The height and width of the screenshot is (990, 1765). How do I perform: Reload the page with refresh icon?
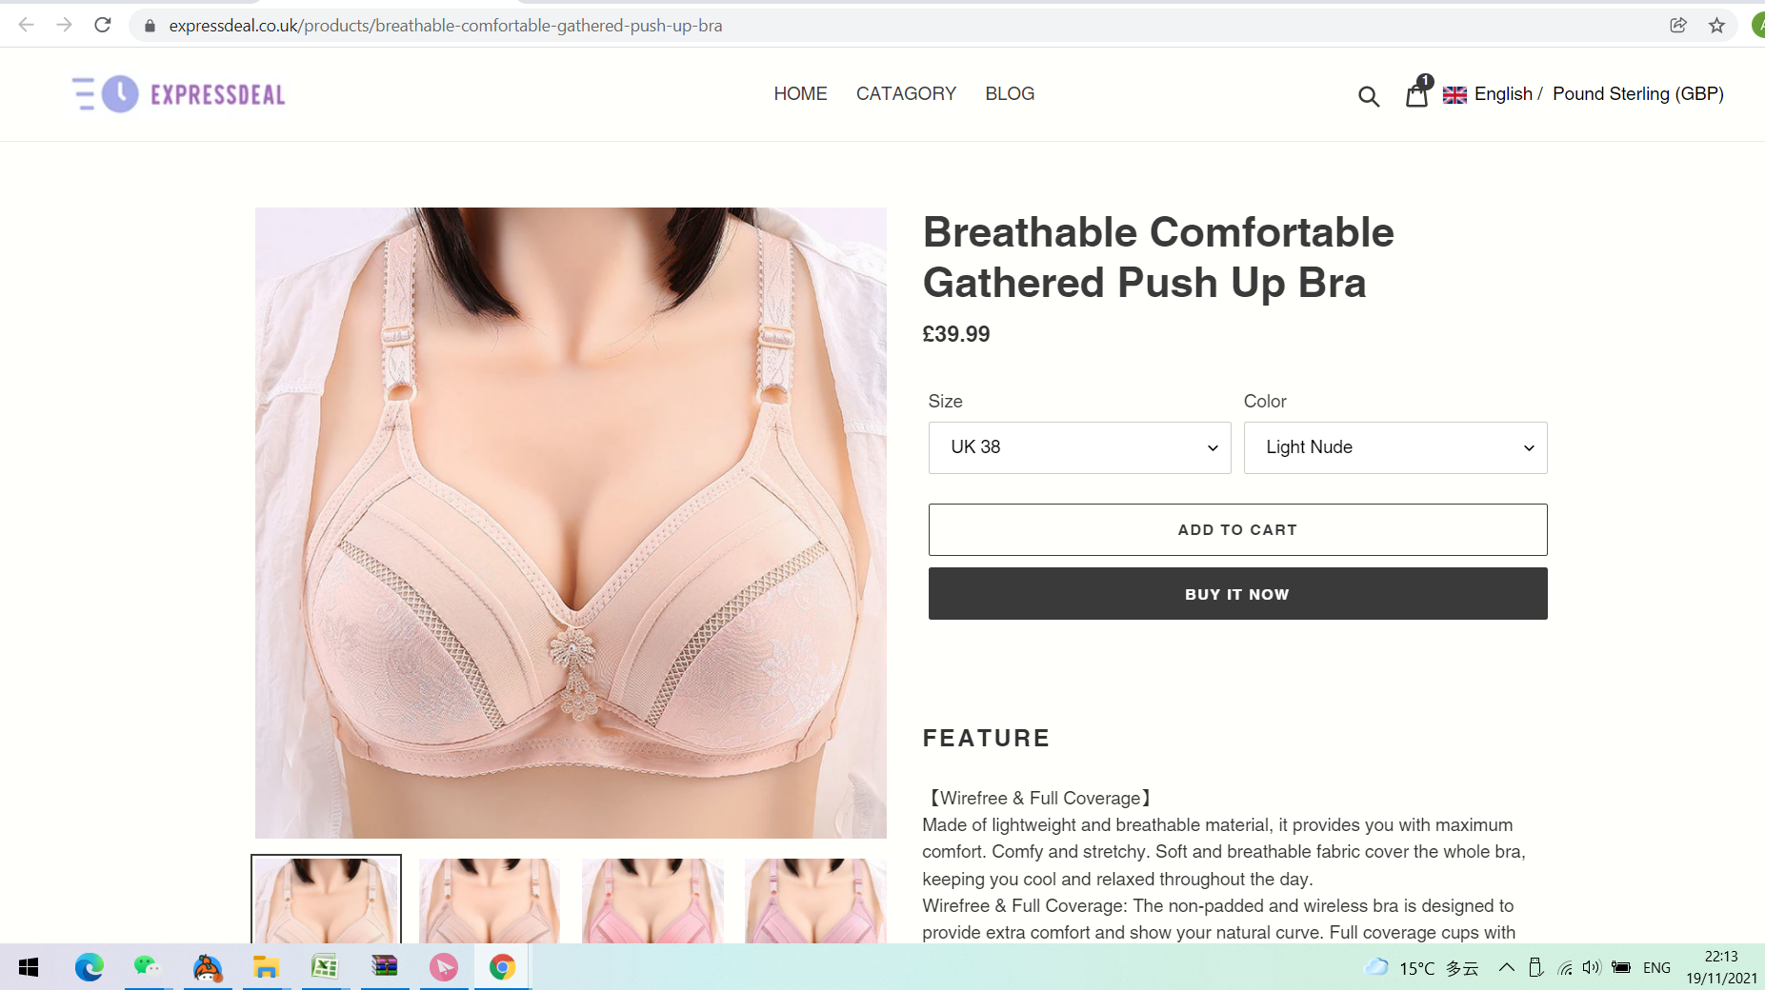click(103, 25)
